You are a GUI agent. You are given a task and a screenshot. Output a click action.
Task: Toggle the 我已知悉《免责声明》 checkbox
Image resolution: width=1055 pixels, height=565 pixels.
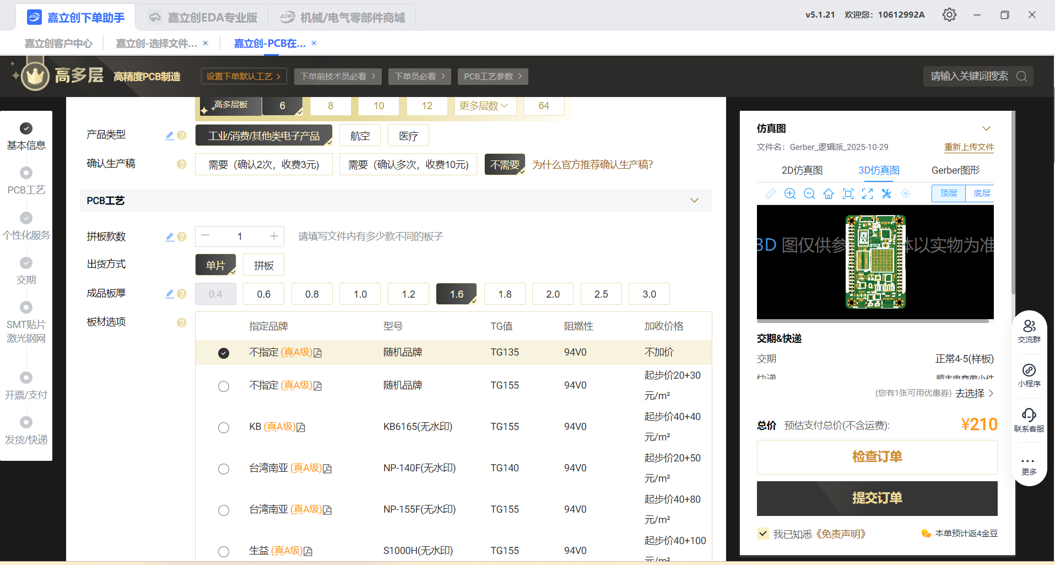(x=763, y=534)
